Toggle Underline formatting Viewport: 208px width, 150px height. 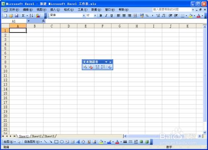(111, 15)
